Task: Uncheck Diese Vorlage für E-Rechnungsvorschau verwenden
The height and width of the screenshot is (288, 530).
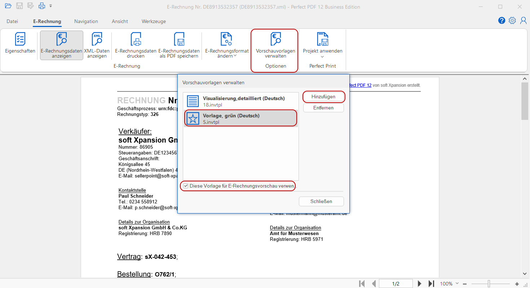Action: pos(186,186)
